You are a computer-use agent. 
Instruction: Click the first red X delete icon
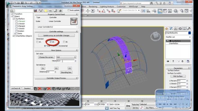click(40, 89)
